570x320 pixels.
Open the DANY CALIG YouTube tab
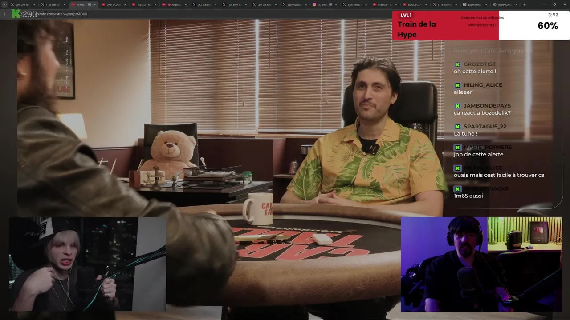(114, 4)
